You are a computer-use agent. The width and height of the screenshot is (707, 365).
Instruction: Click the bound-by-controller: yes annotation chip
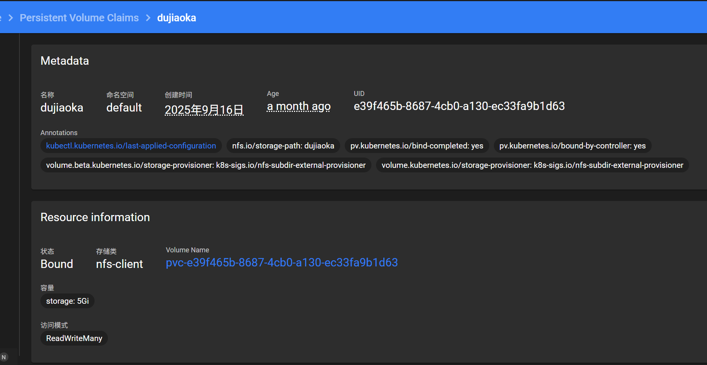tap(572, 146)
